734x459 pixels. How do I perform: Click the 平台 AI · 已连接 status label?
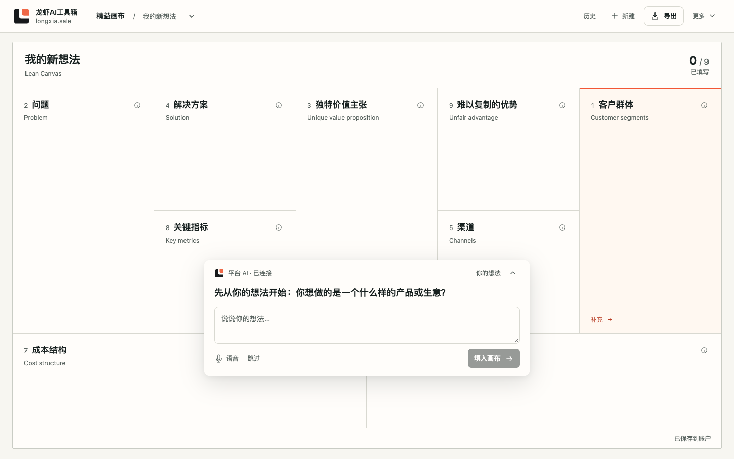coord(250,273)
